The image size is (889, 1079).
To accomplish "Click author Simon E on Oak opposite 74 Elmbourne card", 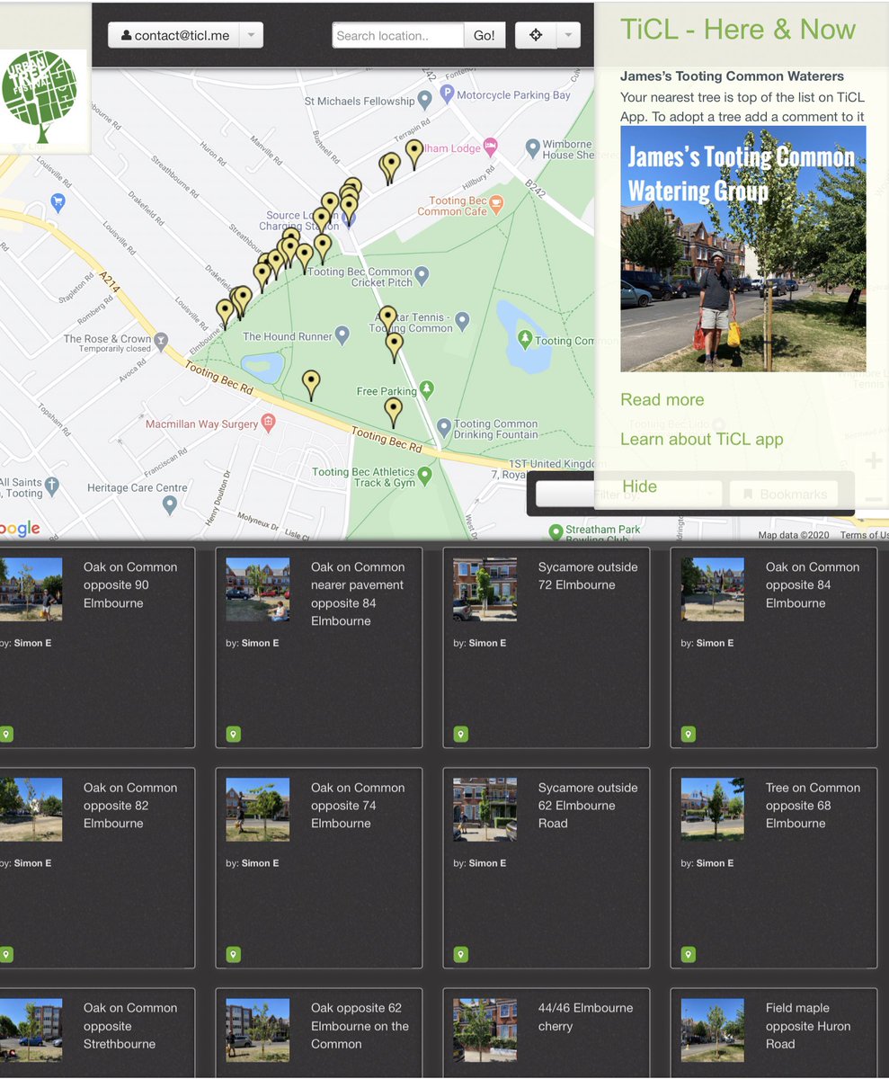I will pyautogui.click(x=260, y=863).
